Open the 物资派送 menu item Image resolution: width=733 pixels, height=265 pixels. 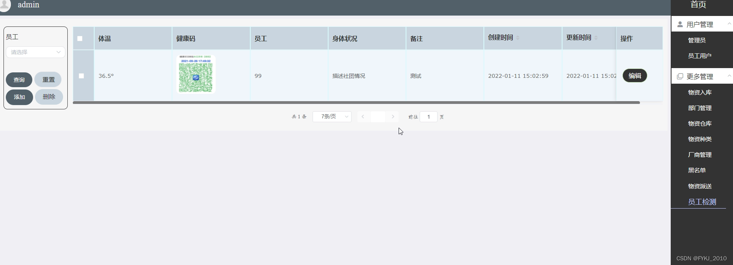(700, 186)
